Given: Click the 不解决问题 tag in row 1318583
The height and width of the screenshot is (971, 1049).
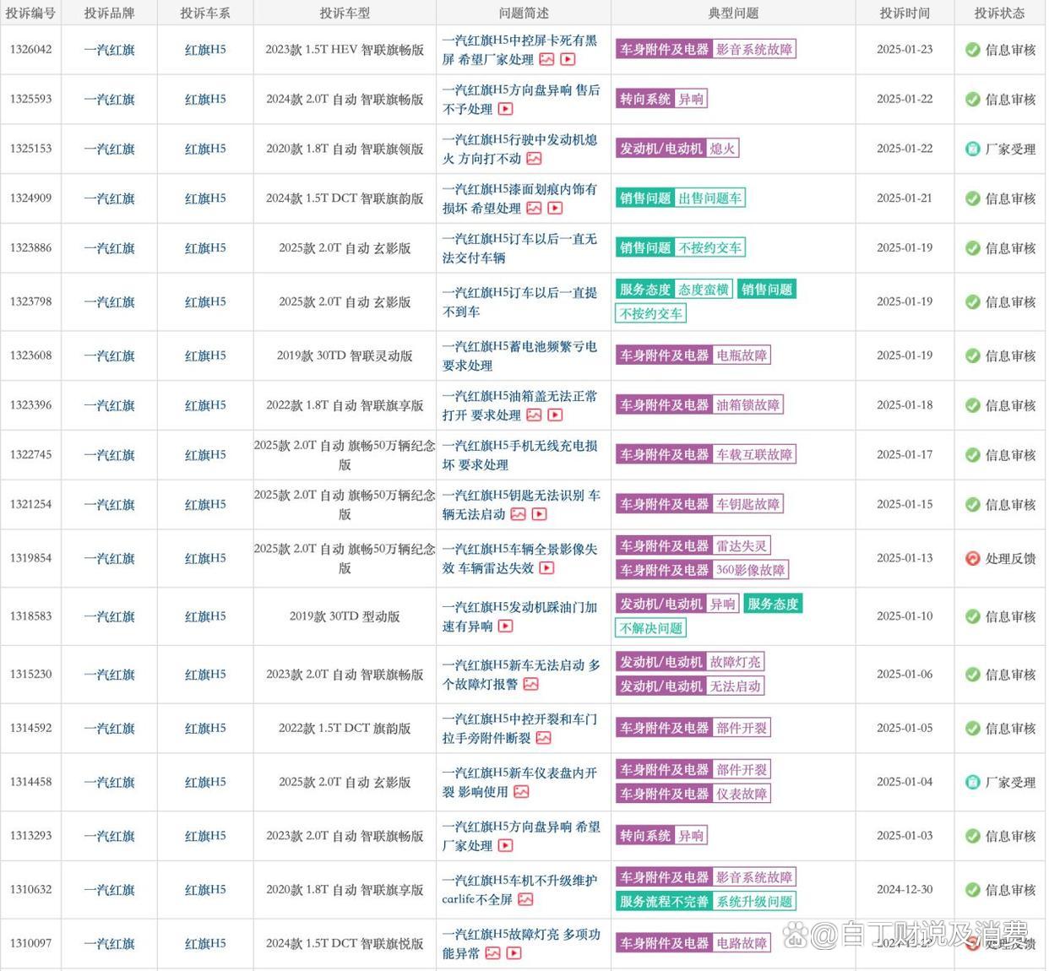Looking at the screenshot, I should tap(651, 628).
